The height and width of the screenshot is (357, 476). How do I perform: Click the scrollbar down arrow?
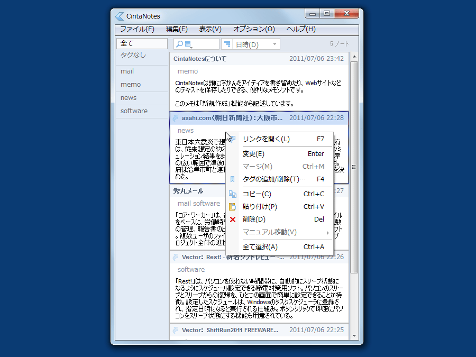point(354,336)
